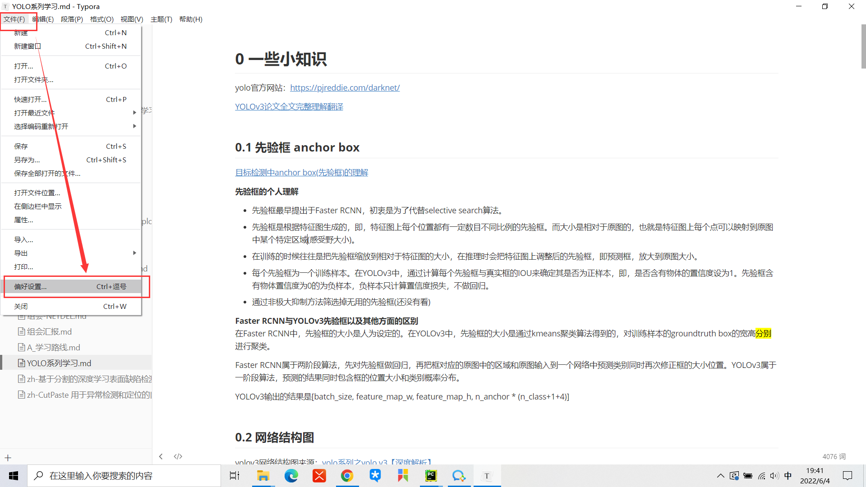Open the 视图(V) menu
Viewport: 866px width, 487px height.
click(132, 19)
